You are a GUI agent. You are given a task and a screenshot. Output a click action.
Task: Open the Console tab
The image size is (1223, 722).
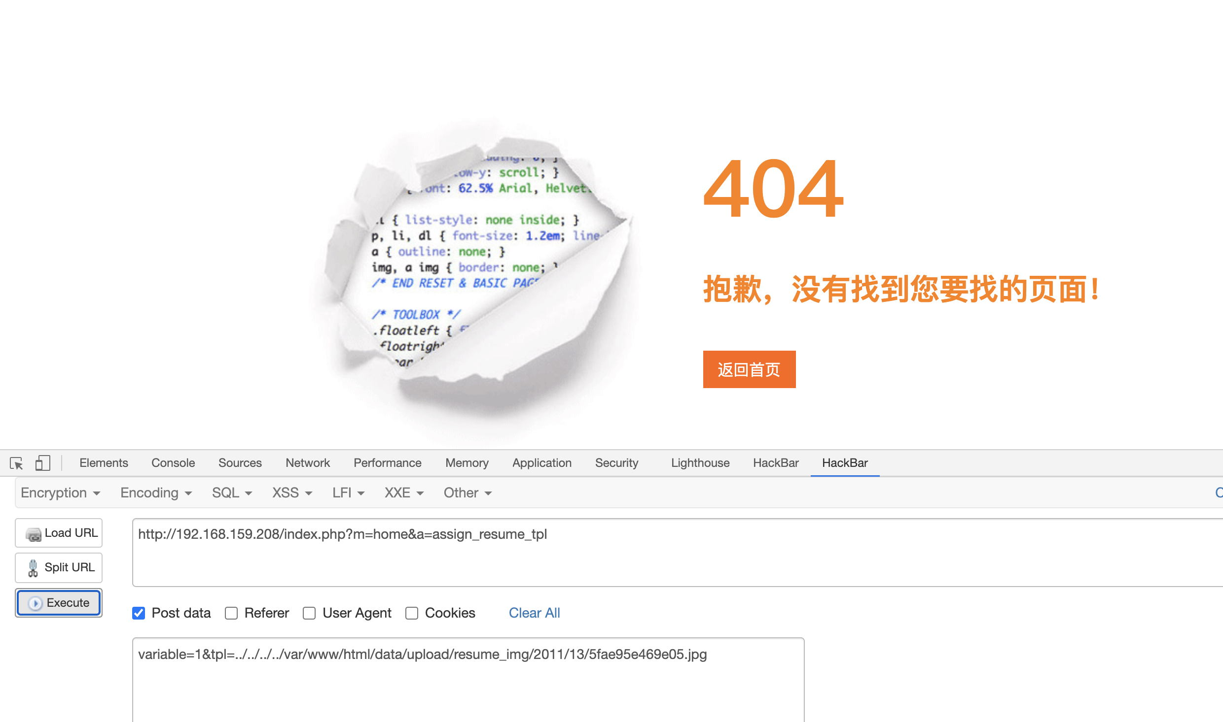(173, 463)
